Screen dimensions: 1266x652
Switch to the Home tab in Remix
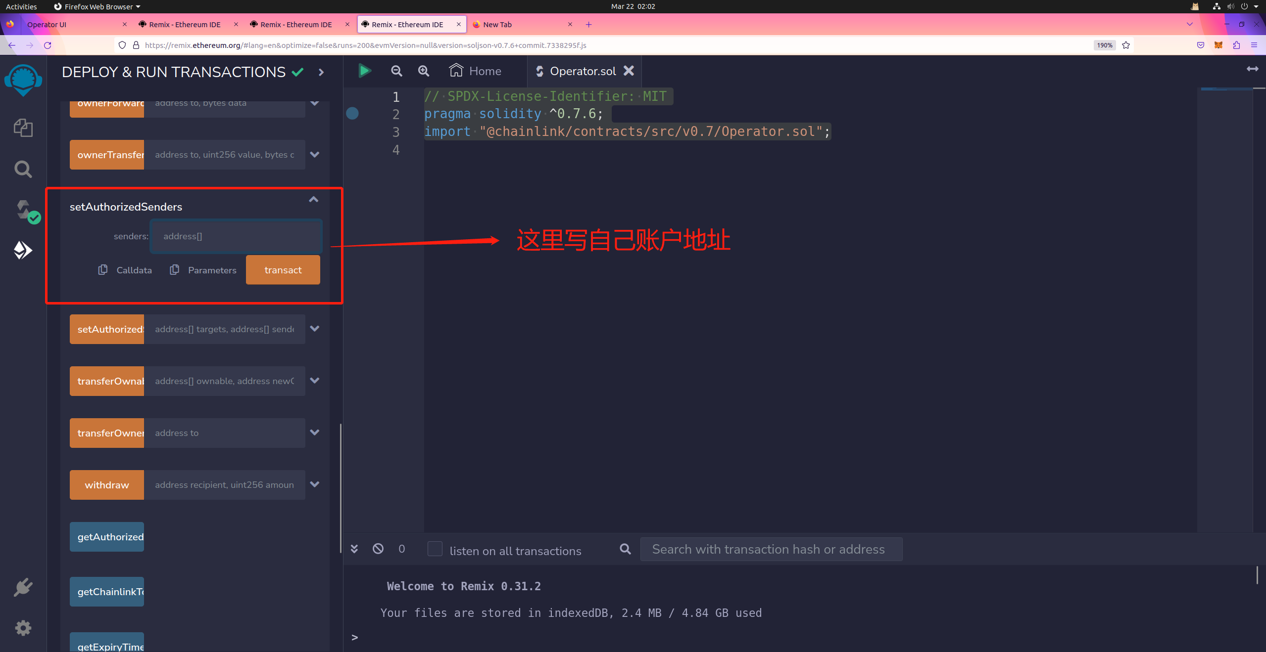pyautogui.click(x=474, y=71)
